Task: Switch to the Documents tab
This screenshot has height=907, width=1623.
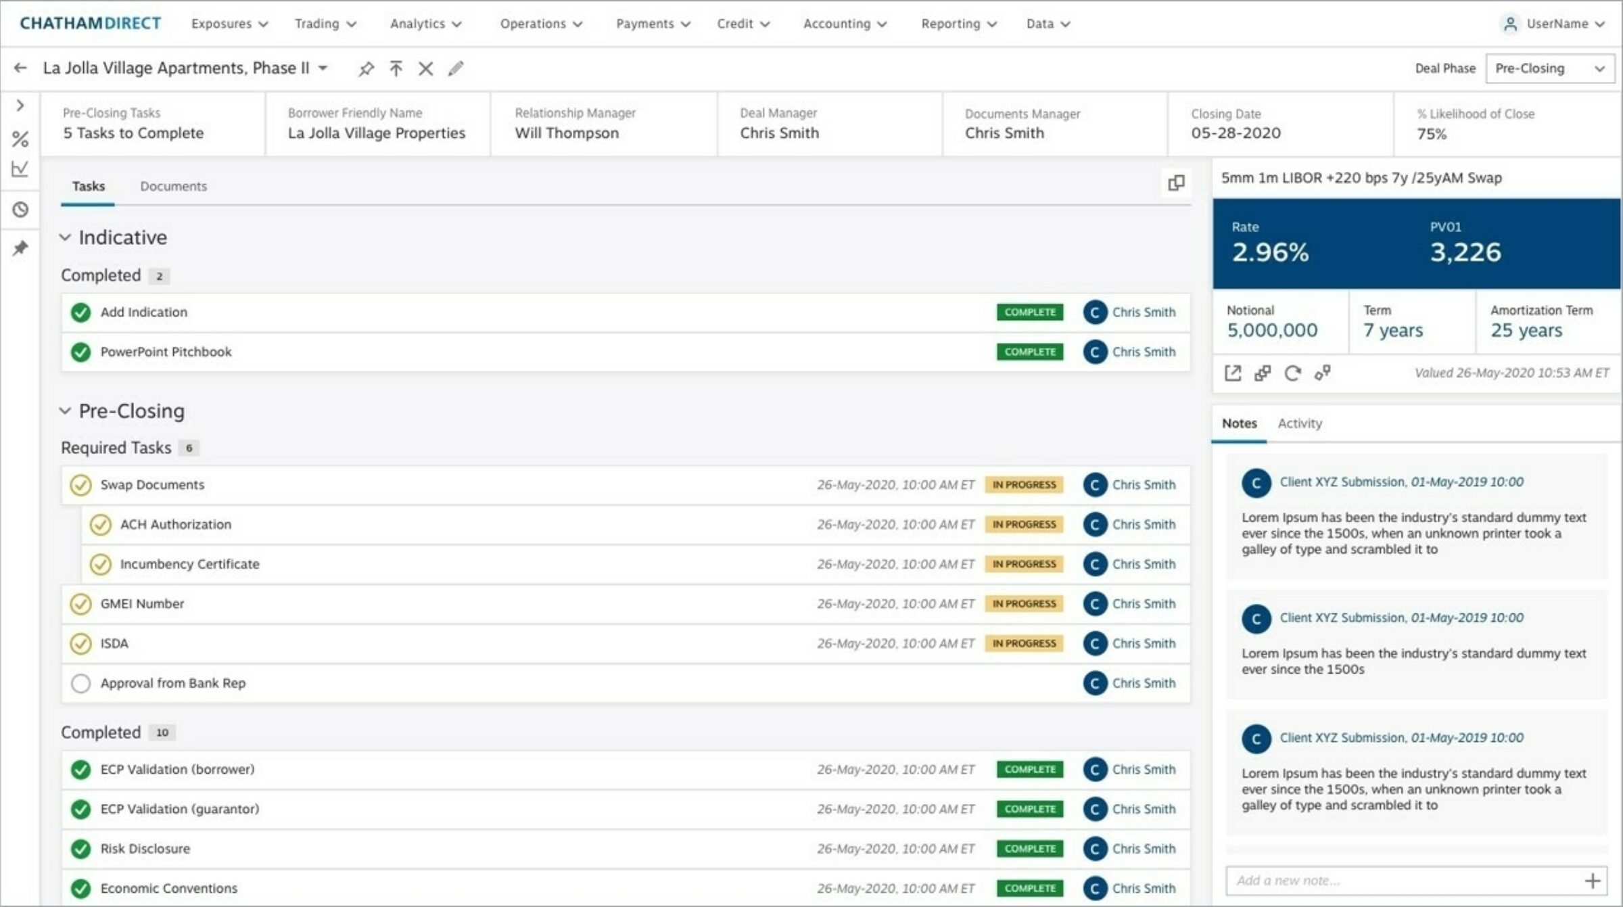Action: click(173, 186)
